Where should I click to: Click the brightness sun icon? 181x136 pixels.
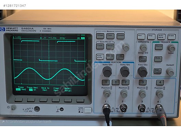pos(8,107)
